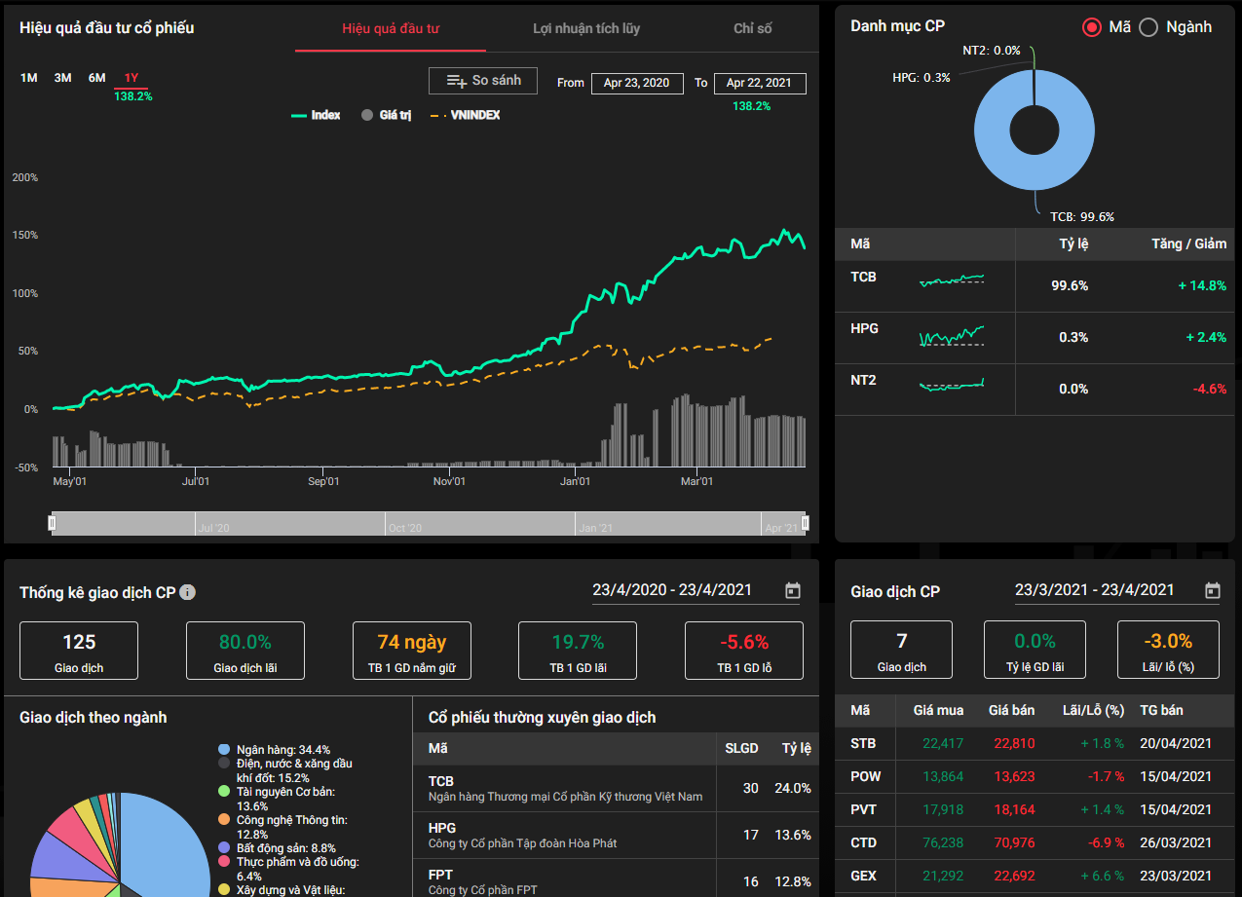Click the 80.0% Giao dịch lãi stat card
The width and height of the screenshot is (1242, 897).
click(x=245, y=652)
